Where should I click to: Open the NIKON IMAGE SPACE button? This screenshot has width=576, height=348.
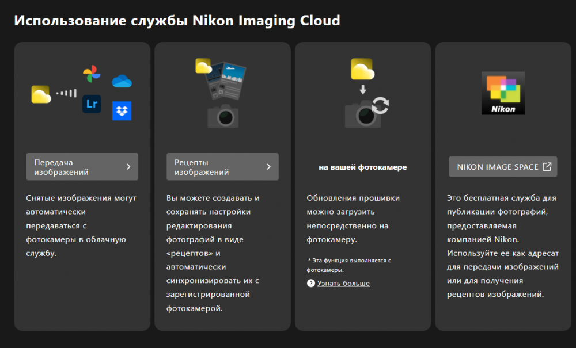503,166
